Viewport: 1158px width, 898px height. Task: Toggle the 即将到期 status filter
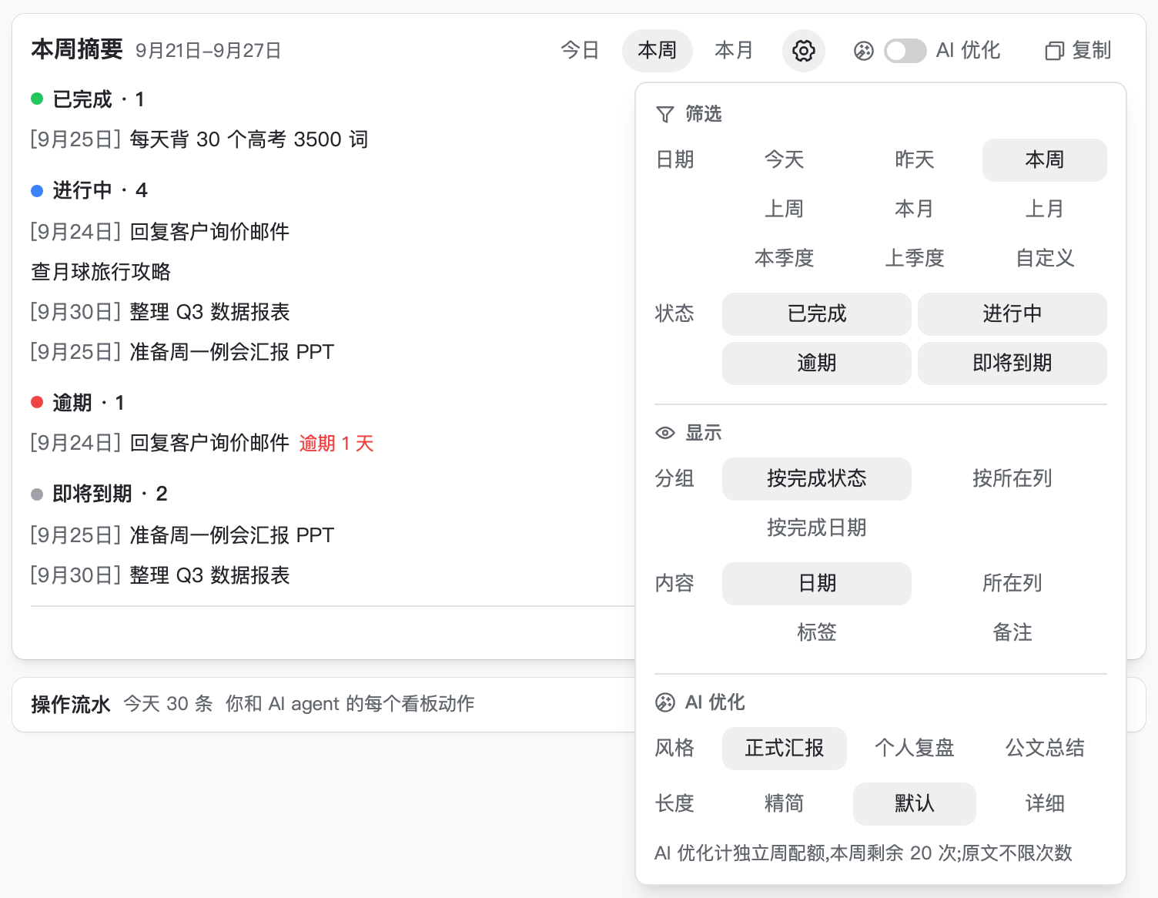1012,364
